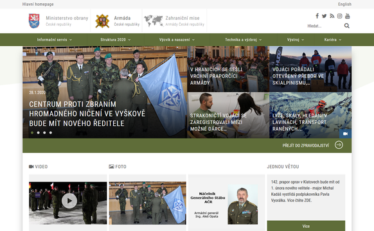
Task: Open the Facebook social icon
Action: tap(317, 16)
